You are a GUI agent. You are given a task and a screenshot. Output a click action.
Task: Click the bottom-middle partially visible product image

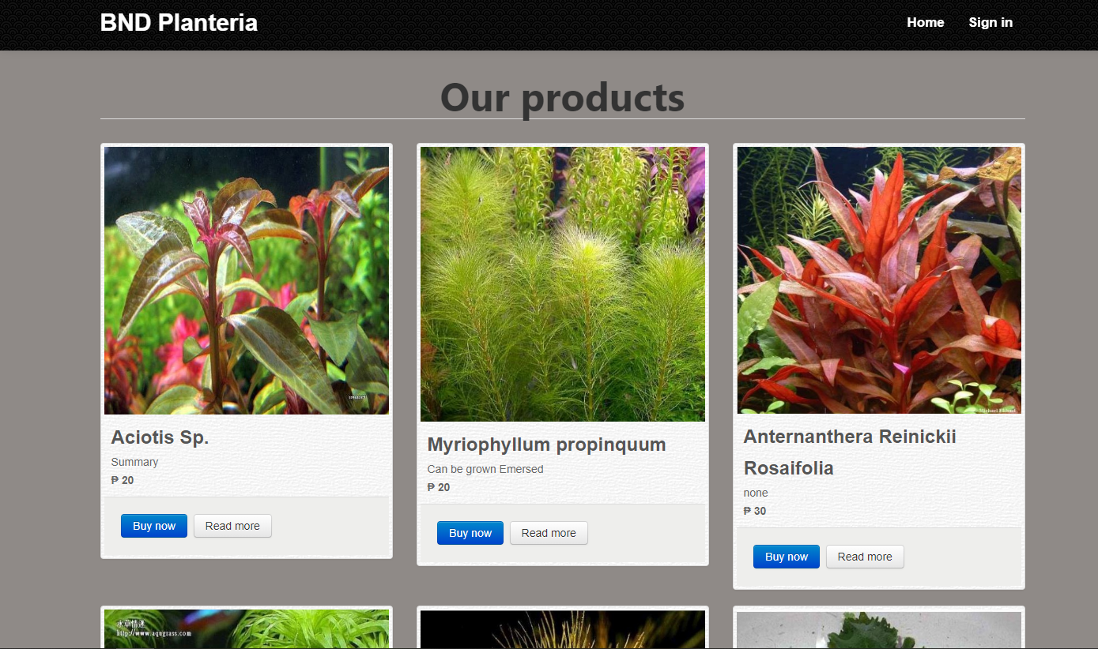563,628
